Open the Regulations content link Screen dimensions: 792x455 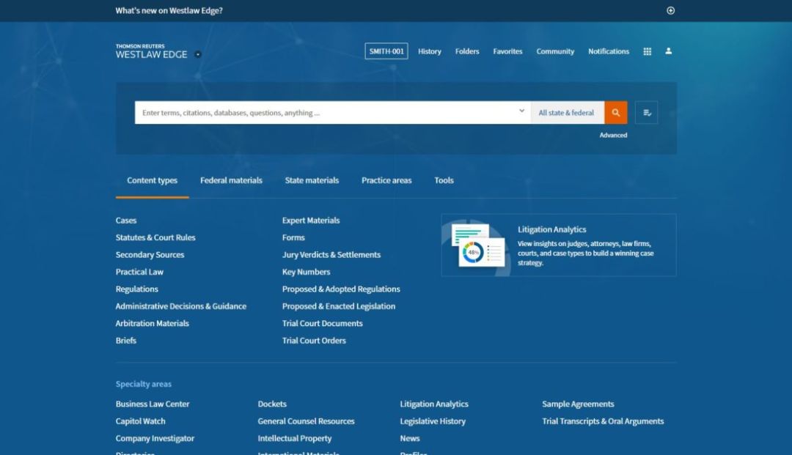137,289
